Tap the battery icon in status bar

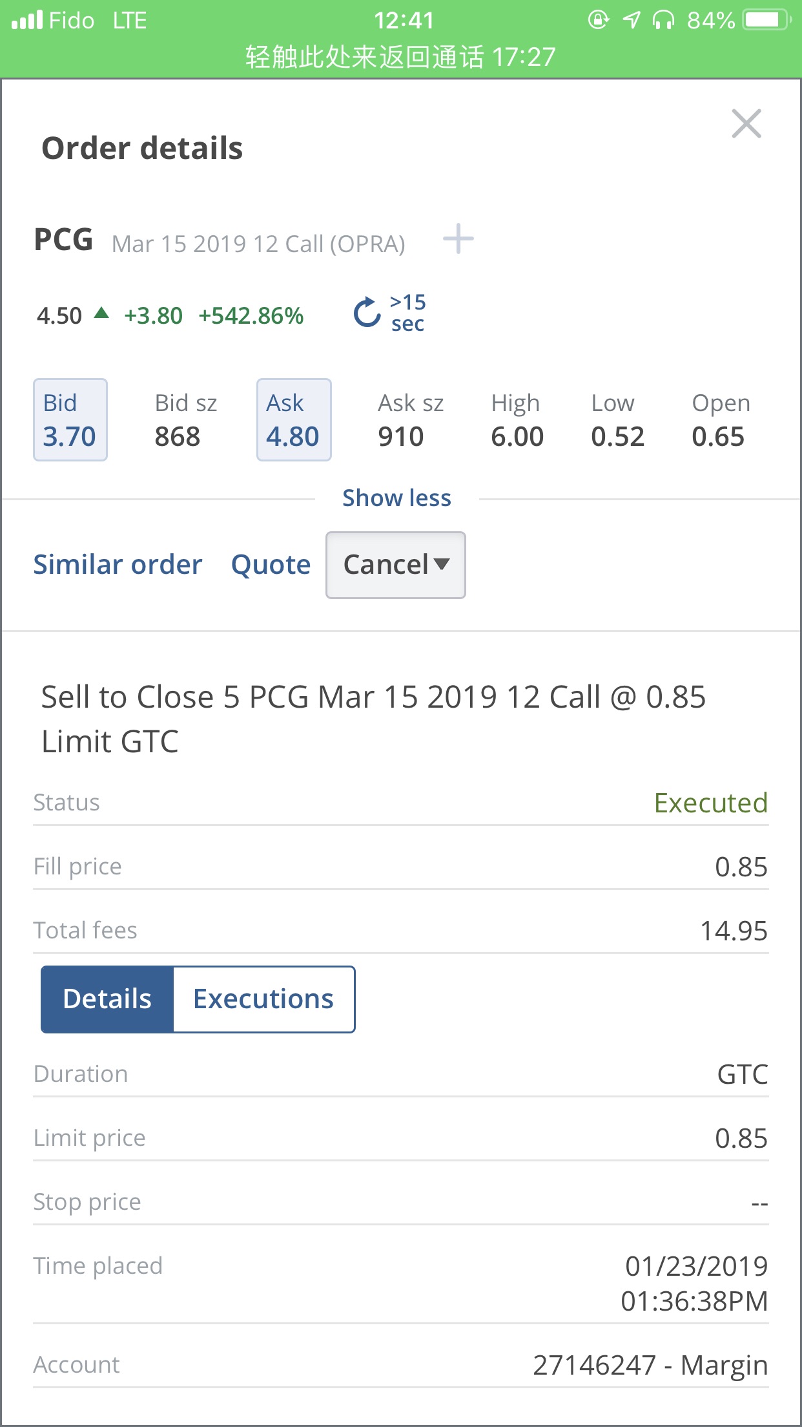766,20
